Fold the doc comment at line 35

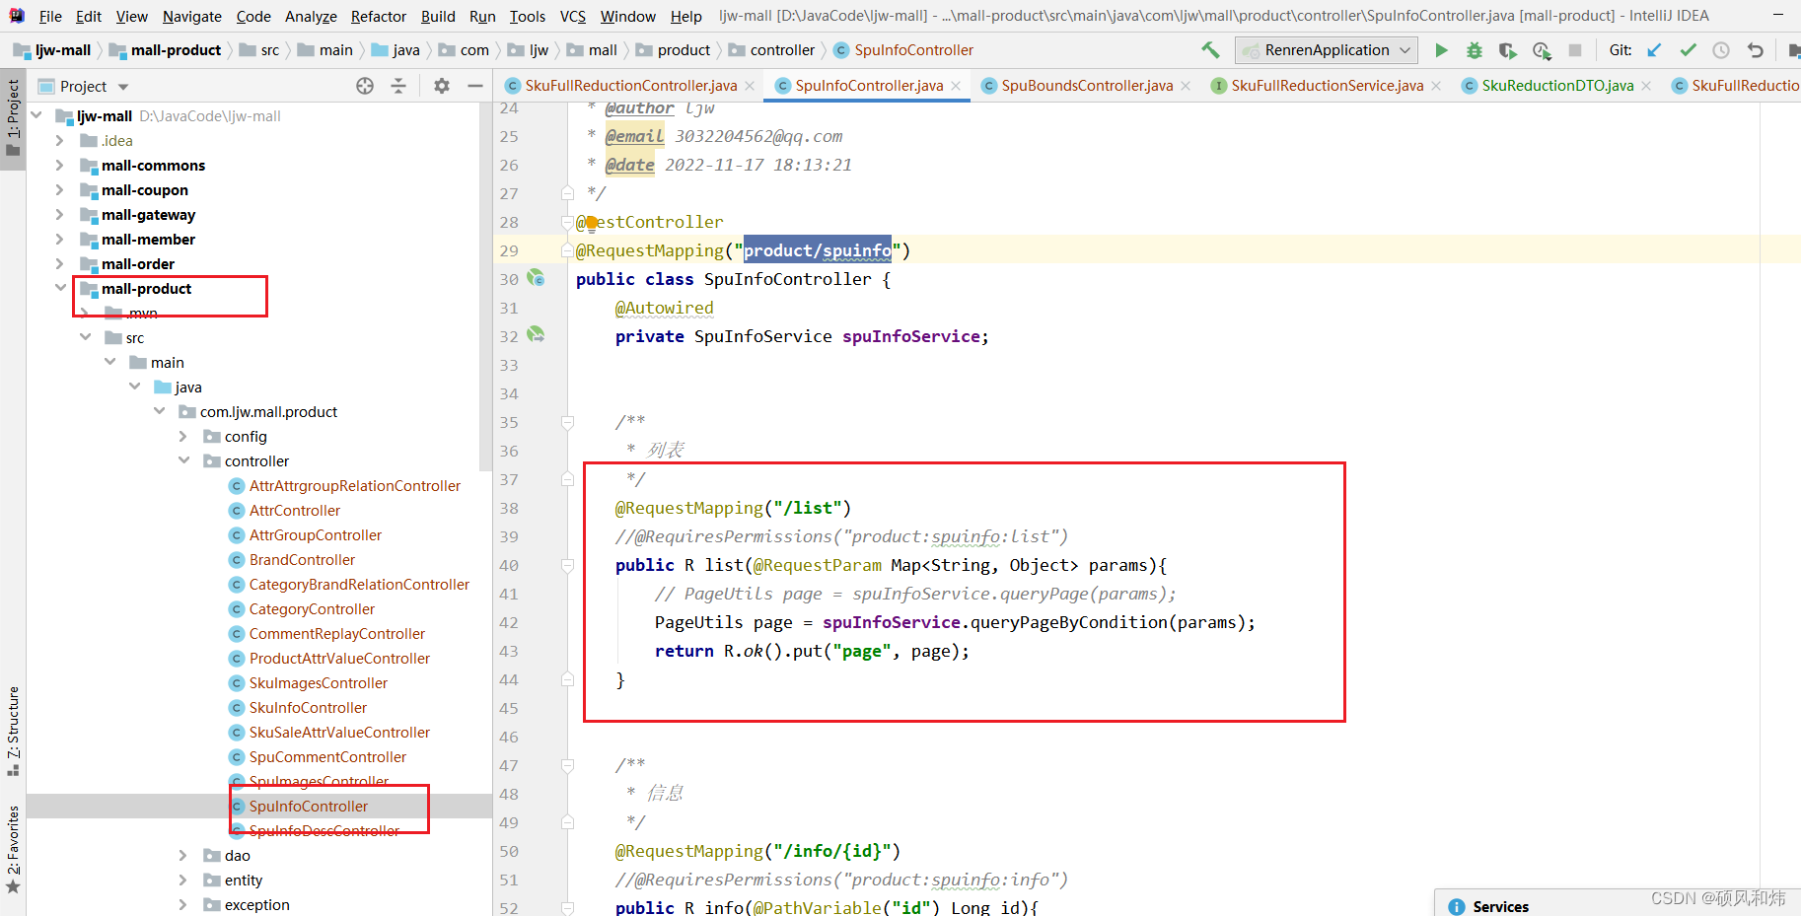pyautogui.click(x=567, y=422)
